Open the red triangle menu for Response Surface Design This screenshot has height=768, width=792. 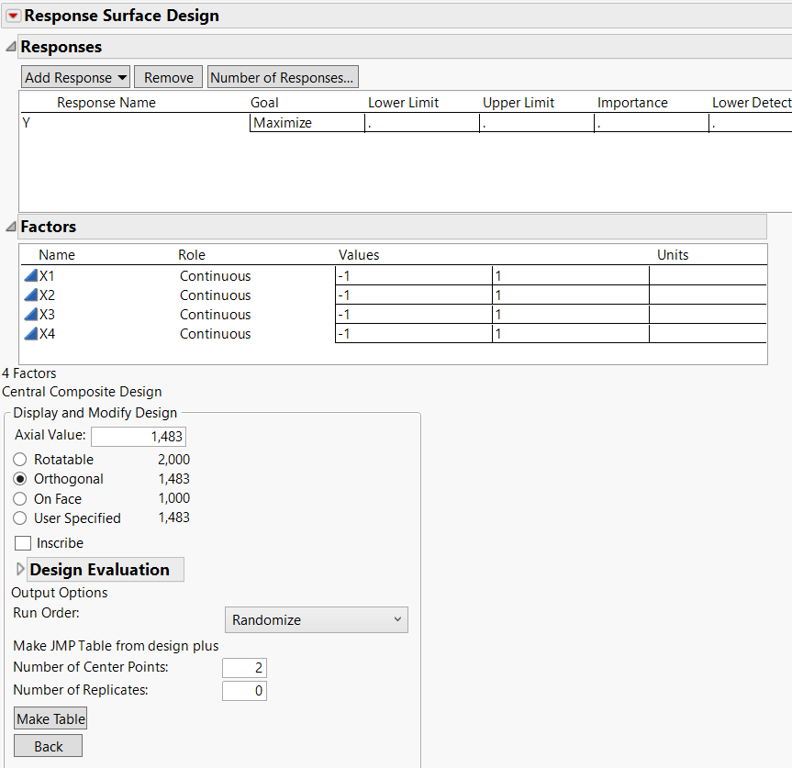13,16
